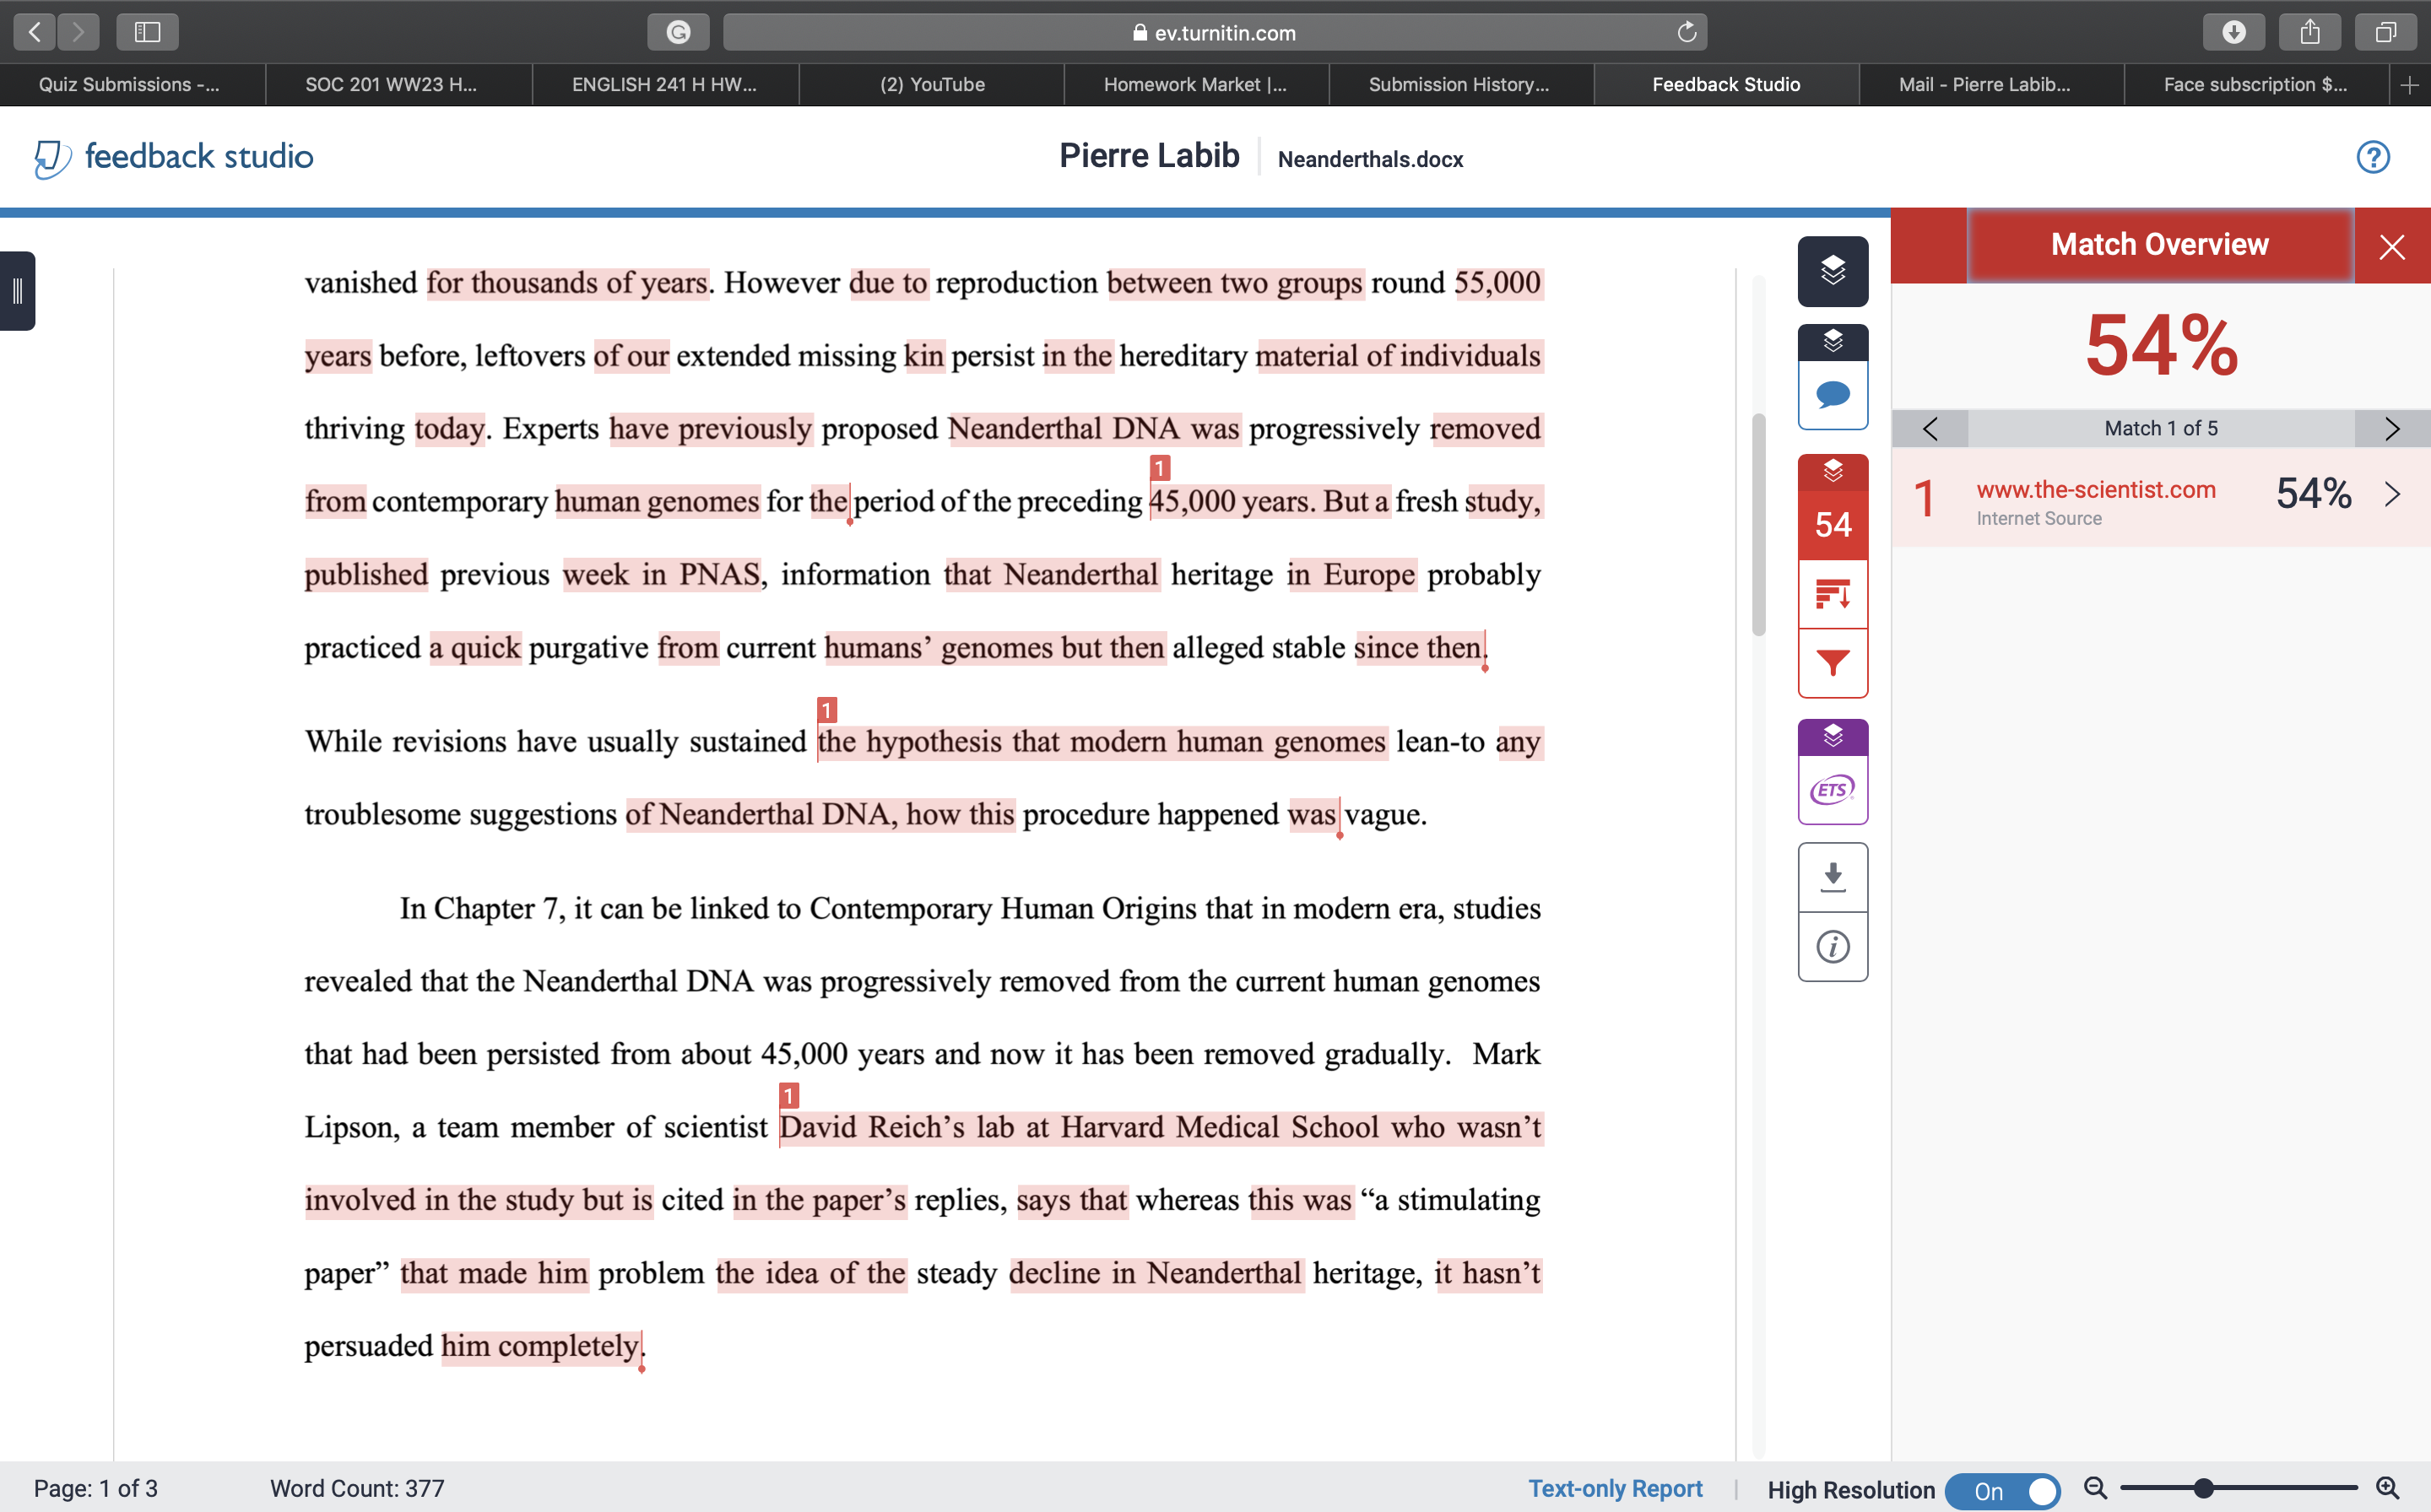Toggle the purple e-rater layer header
The height and width of the screenshot is (1512, 2431).
point(1833,737)
